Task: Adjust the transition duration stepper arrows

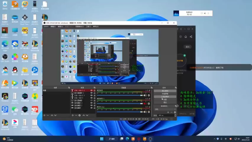Action: pos(175,115)
